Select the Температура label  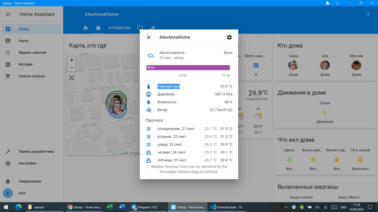click(168, 86)
